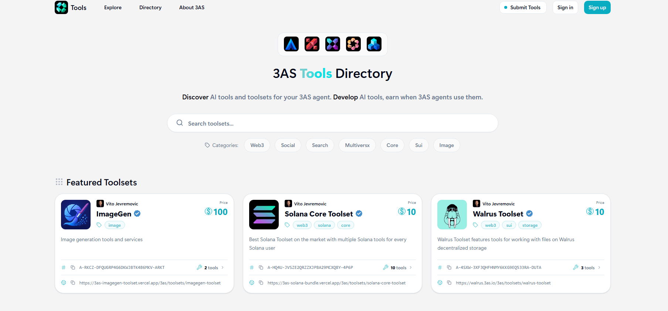Click the verified badge next to ImageGen

(137, 213)
